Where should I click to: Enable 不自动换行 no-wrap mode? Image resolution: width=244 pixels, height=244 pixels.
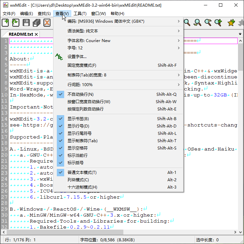(x=118, y=94)
